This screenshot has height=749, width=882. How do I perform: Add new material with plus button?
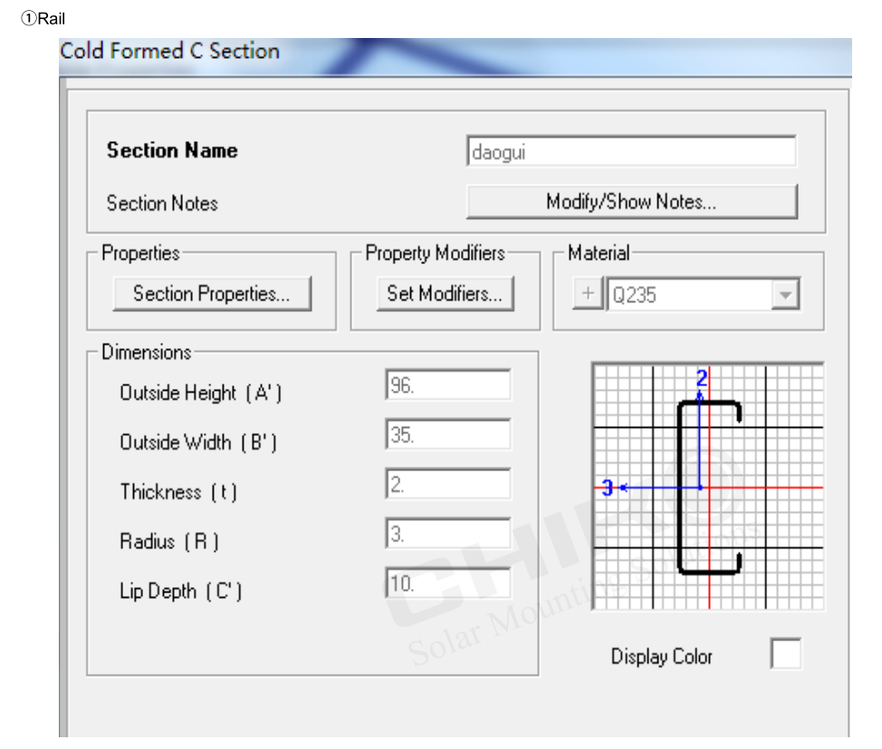coord(587,295)
